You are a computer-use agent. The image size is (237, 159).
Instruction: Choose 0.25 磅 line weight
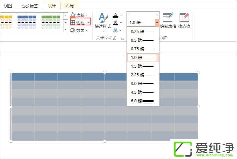(x=143, y=32)
